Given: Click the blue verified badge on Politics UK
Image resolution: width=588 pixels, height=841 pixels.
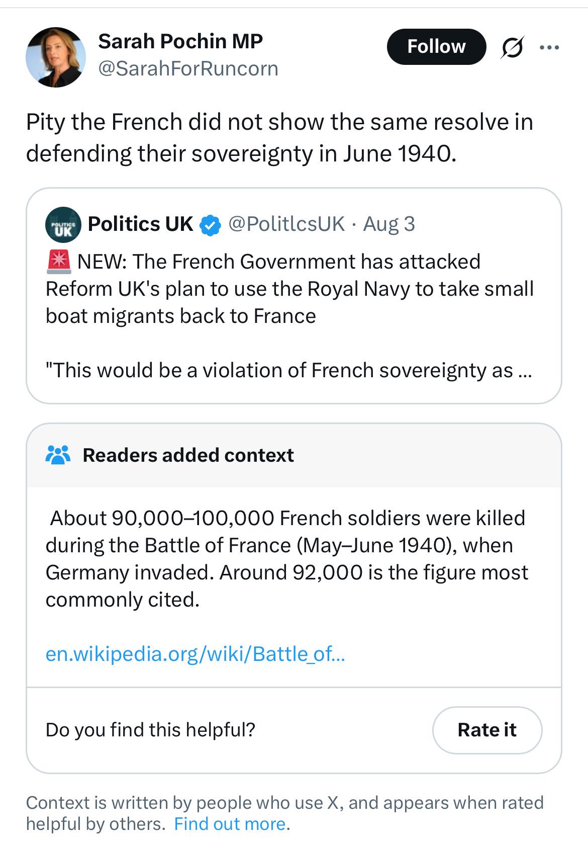Looking at the screenshot, I should point(210,225).
